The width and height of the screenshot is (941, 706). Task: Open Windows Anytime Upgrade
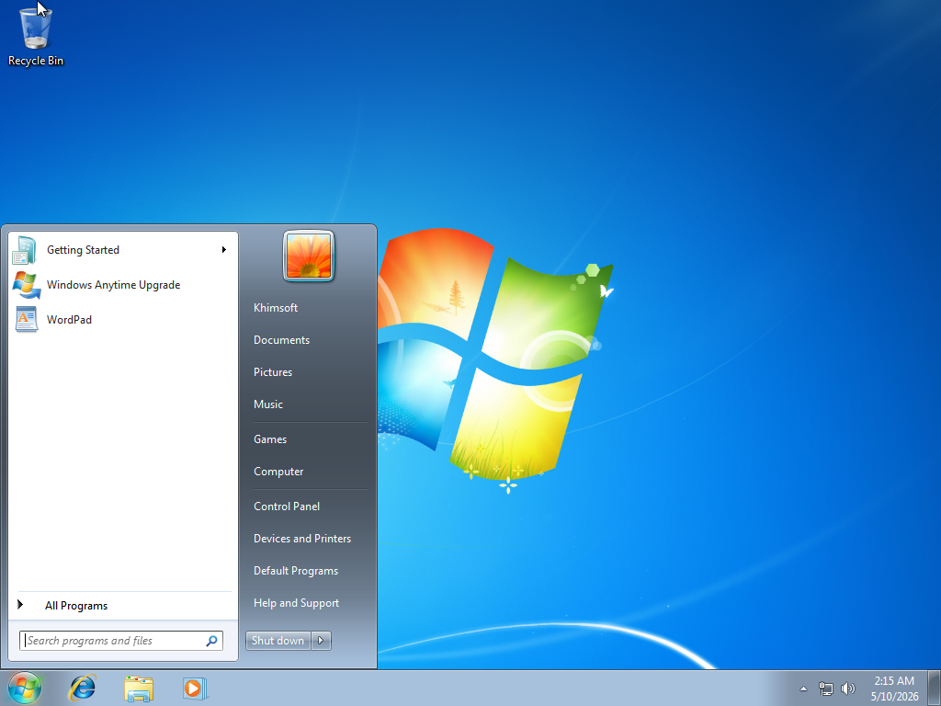[x=113, y=285]
